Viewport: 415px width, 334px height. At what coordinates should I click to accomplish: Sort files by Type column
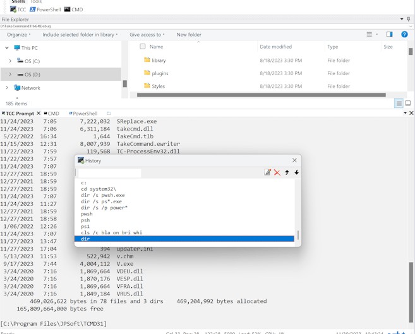pos(332,47)
